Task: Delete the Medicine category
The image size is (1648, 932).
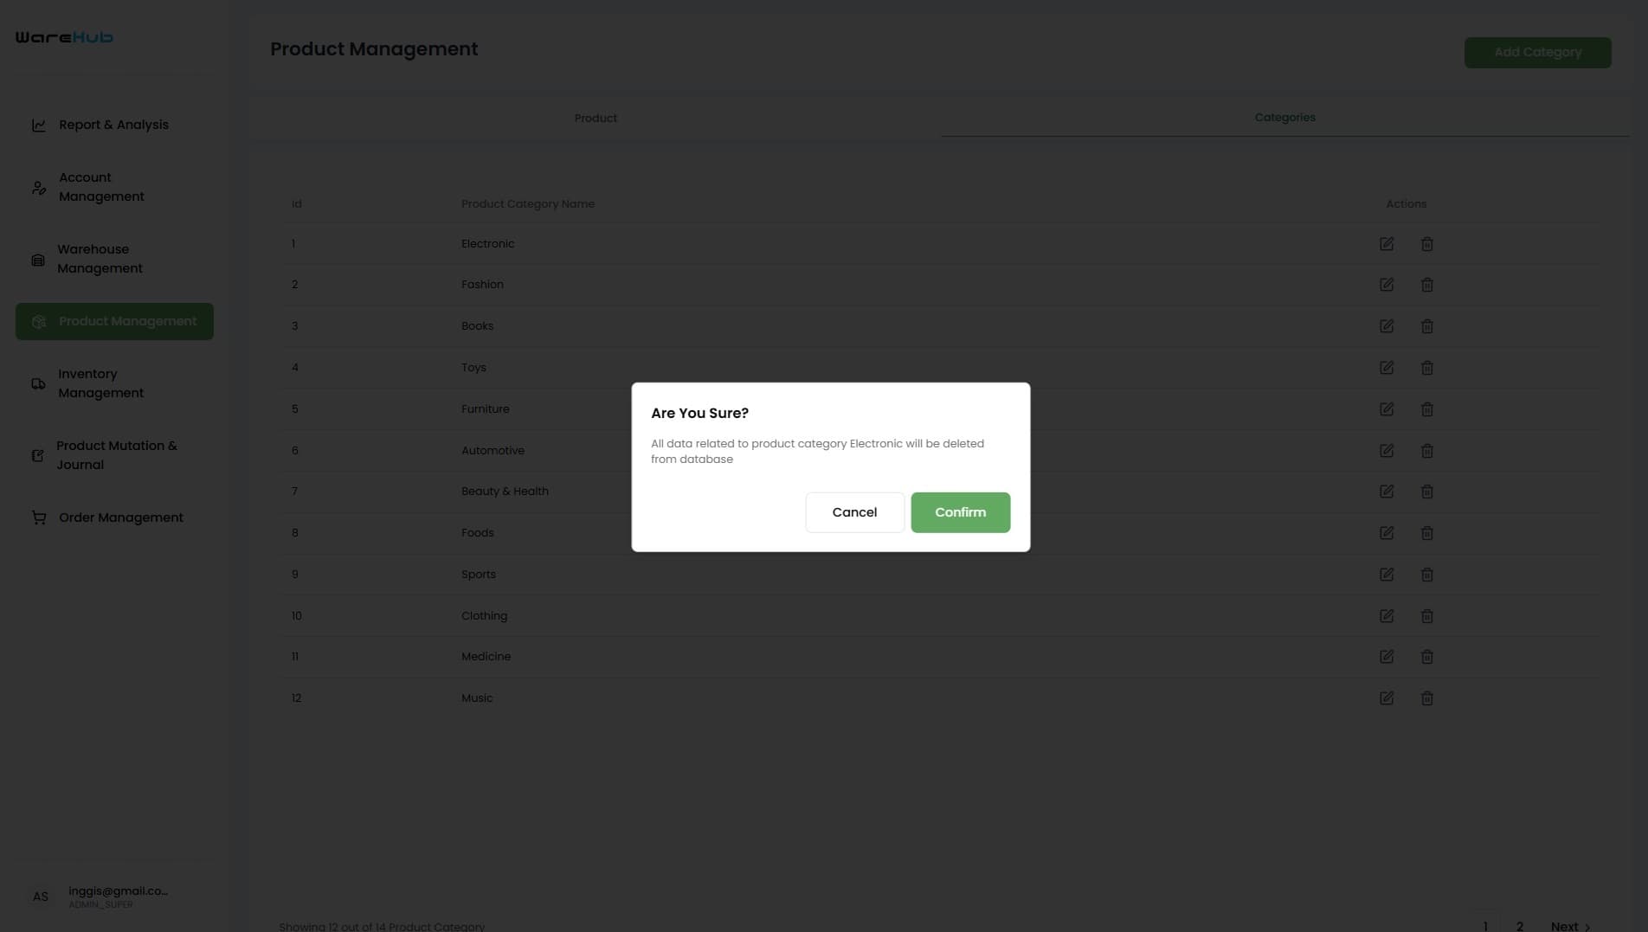Action: (1426, 657)
